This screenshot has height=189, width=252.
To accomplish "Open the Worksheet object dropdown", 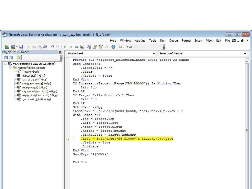I will point(154,54).
